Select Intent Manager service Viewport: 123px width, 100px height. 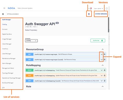click(7, 44)
